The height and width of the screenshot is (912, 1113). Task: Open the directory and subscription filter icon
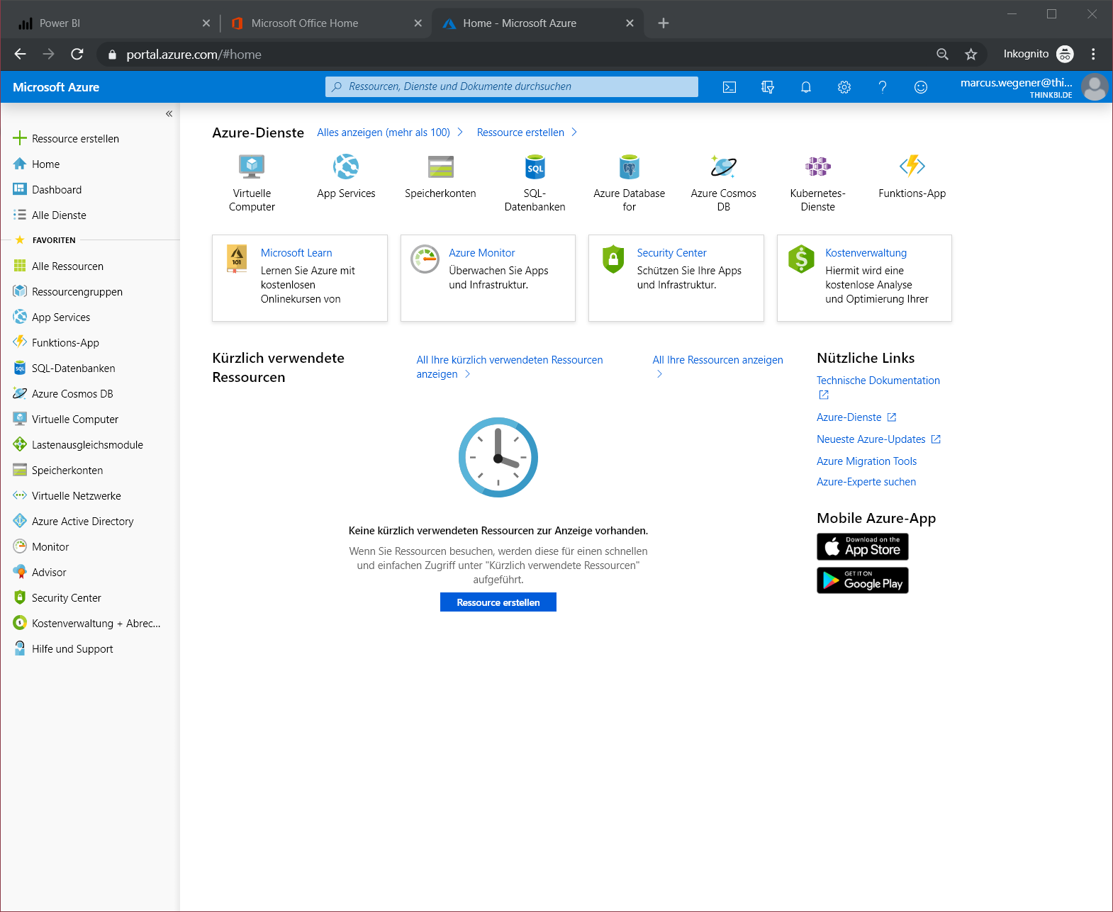pos(768,87)
